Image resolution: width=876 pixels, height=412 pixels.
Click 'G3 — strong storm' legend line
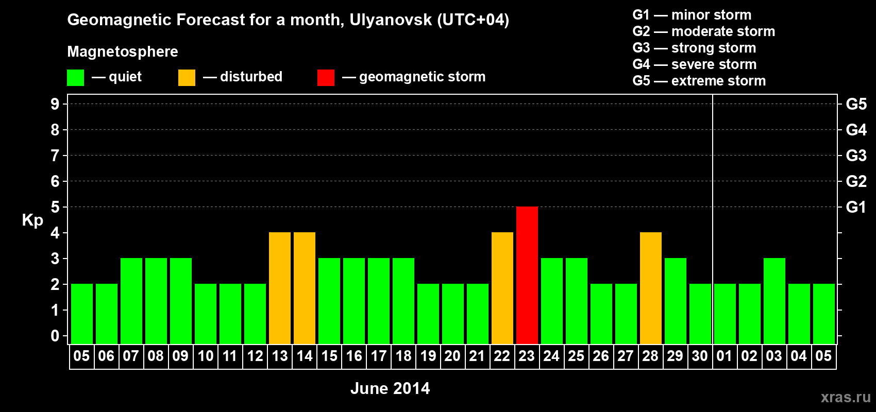pyautogui.click(x=694, y=48)
